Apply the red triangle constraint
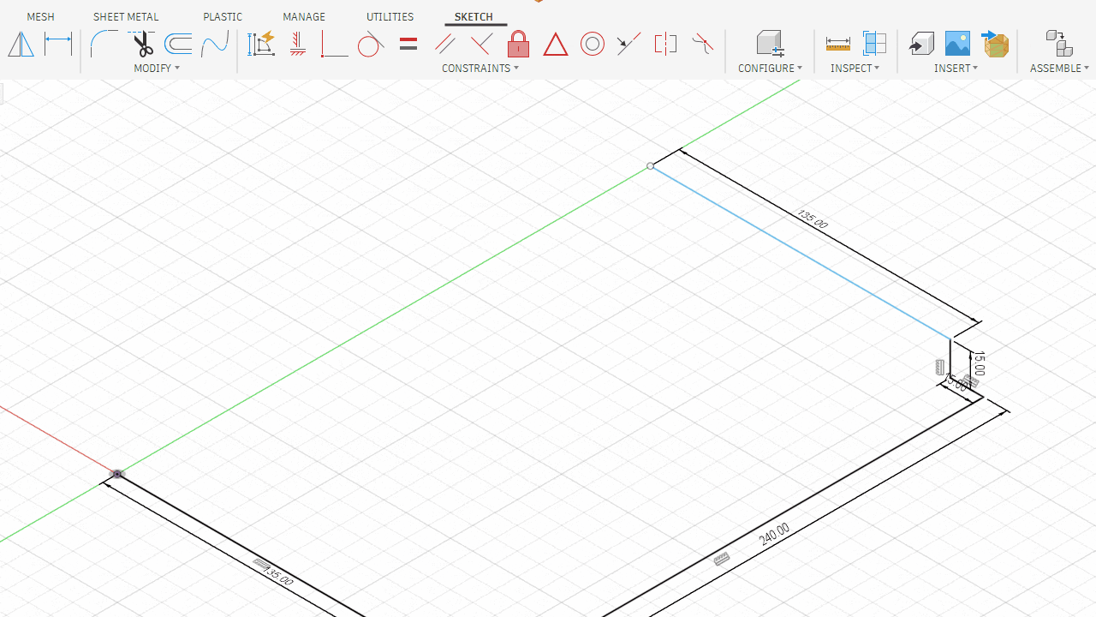The image size is (1096, 617). [x=556, y=44]
